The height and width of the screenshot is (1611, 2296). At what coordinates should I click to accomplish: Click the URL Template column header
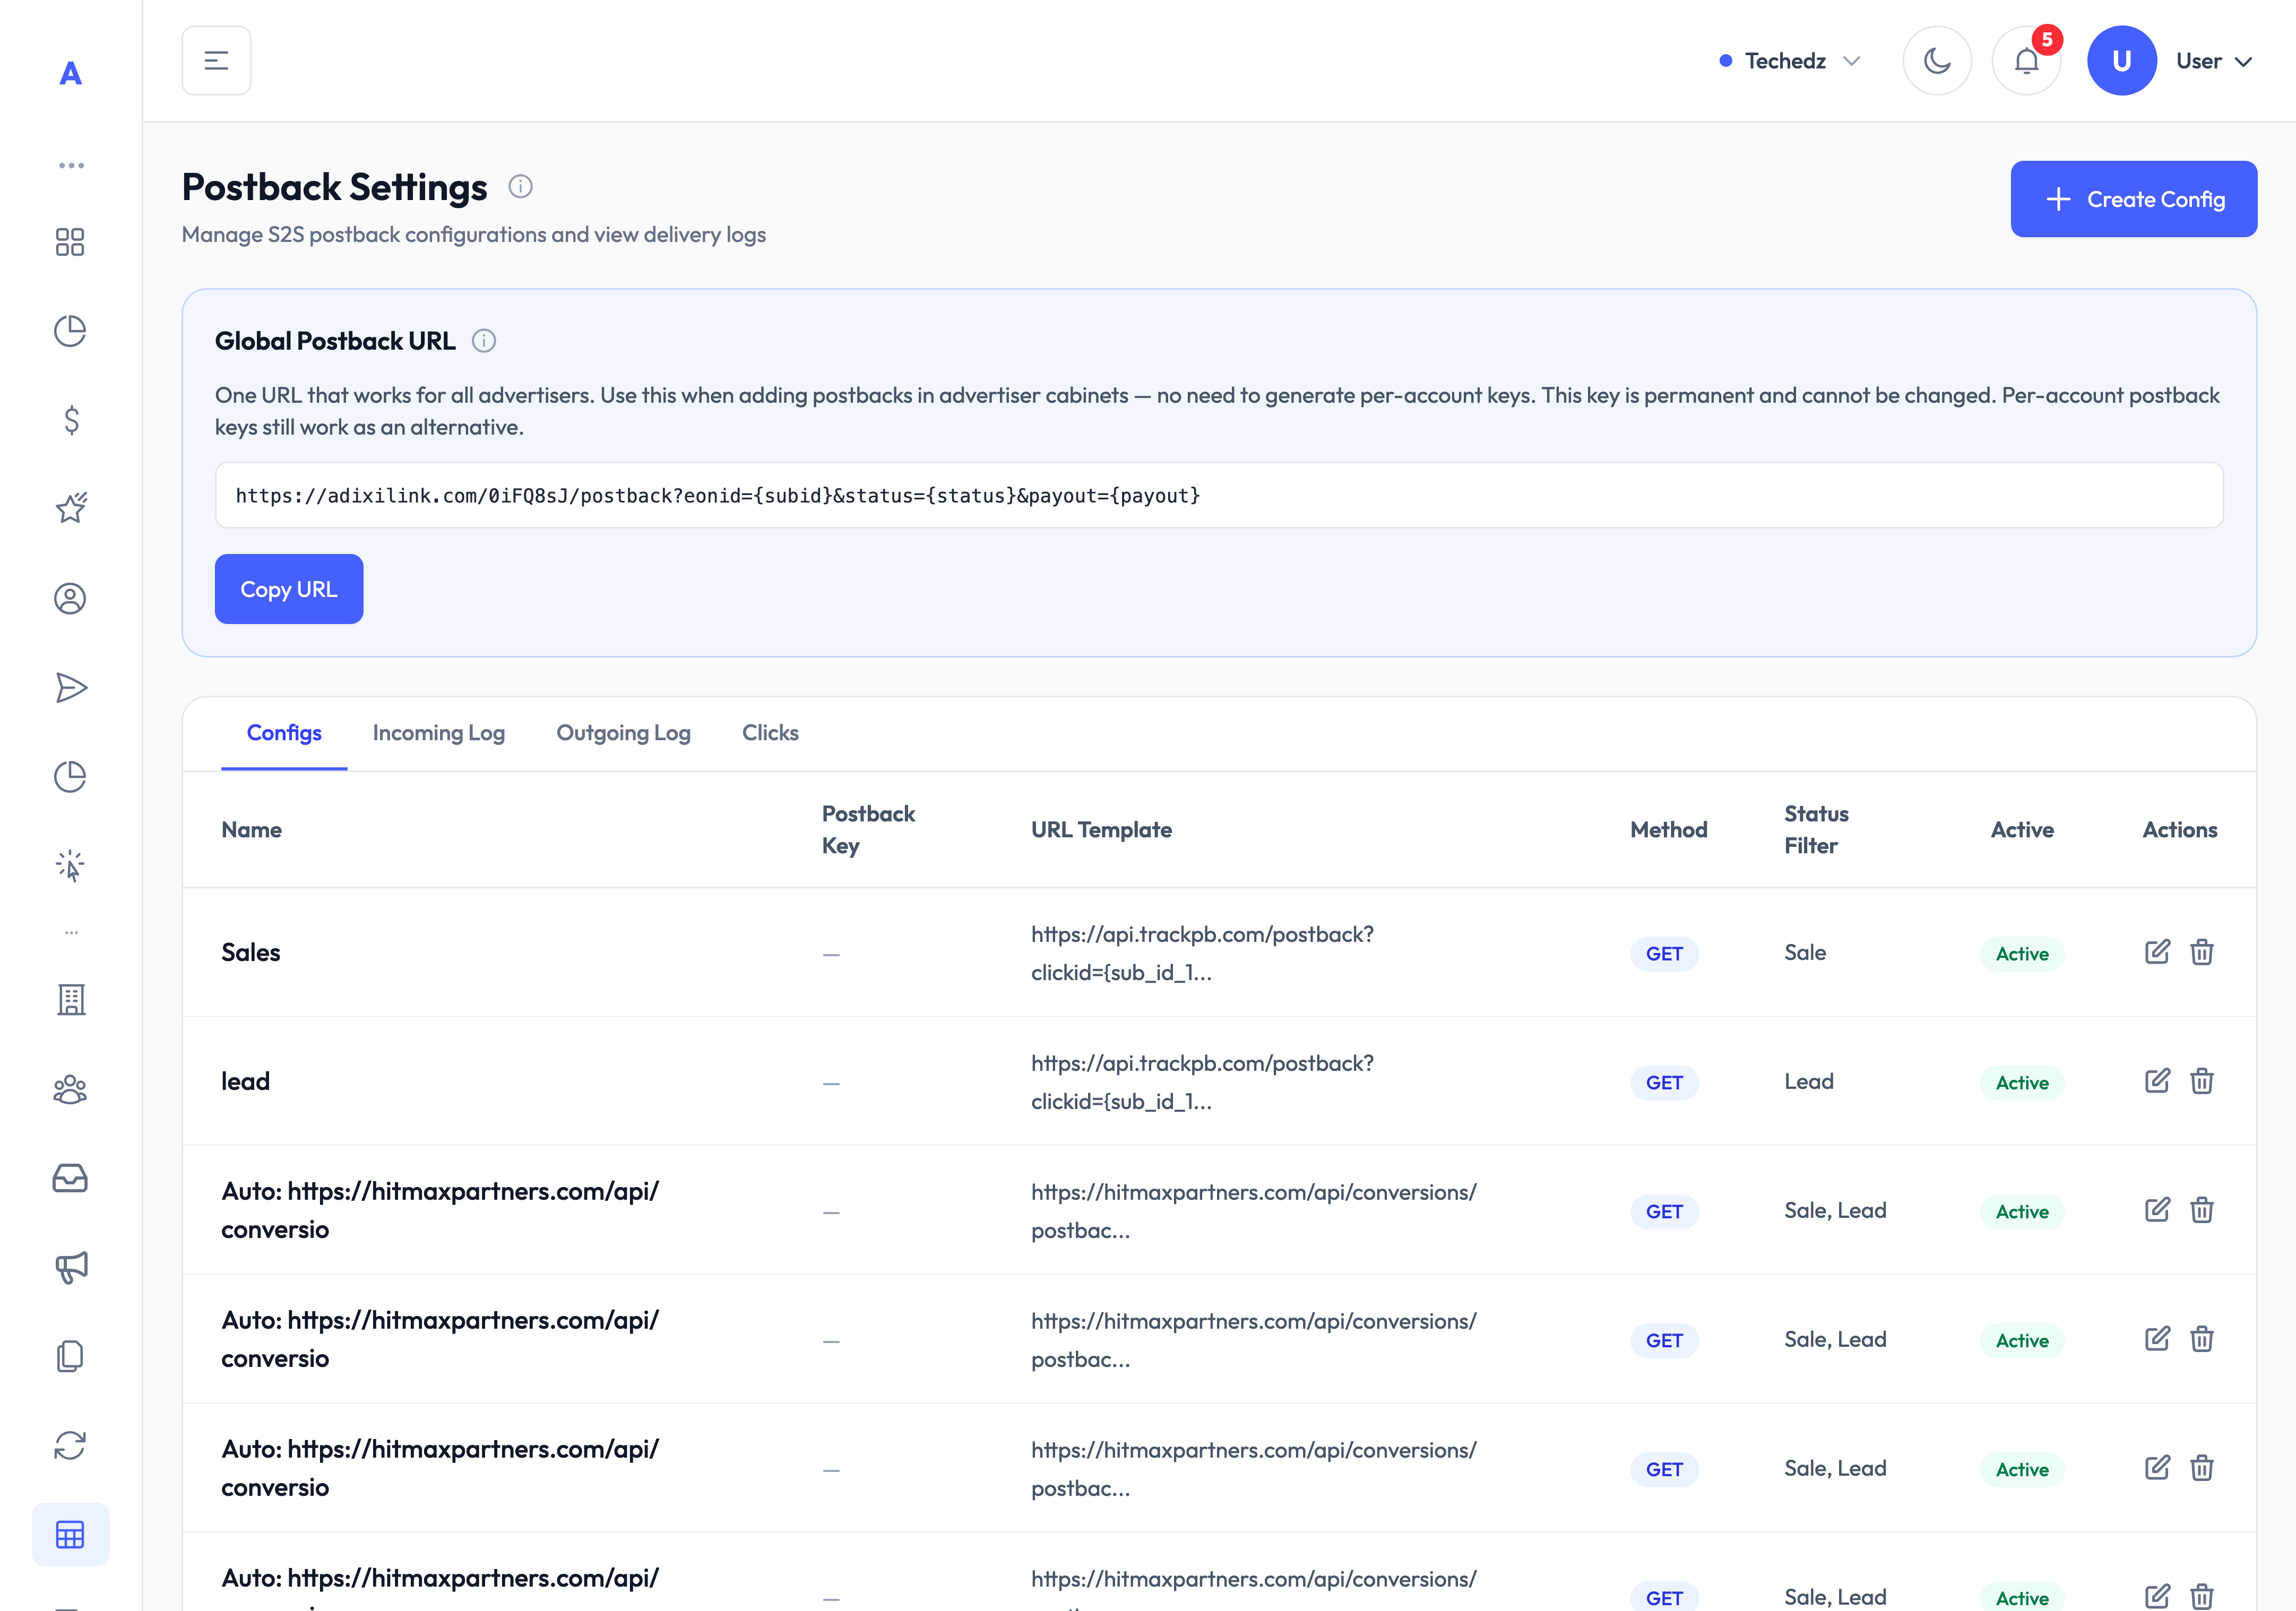click(x=1101, y=829)
